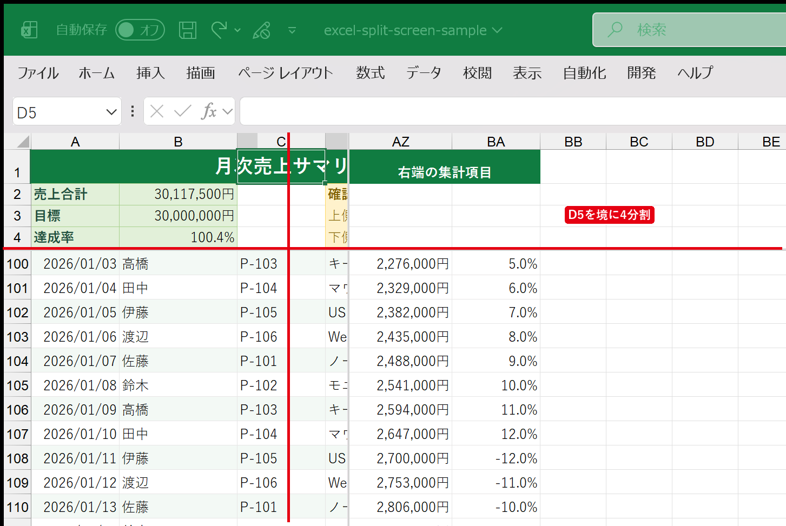Click the Excel app icon in title bar
The height and width of the screenshot is (526, 786).
point(29,30)
